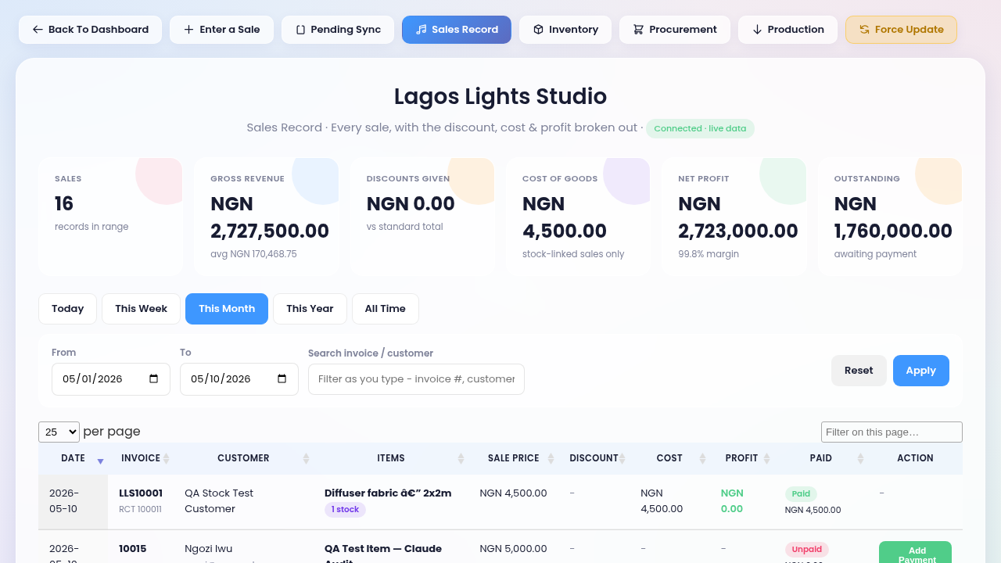Viewport: 1001px width, 563px height.
Task: Click the green Paid status badge
Action: [801, 494]
